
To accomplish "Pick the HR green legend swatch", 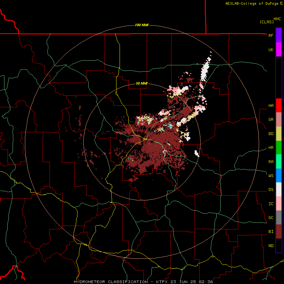I will 279,148.
